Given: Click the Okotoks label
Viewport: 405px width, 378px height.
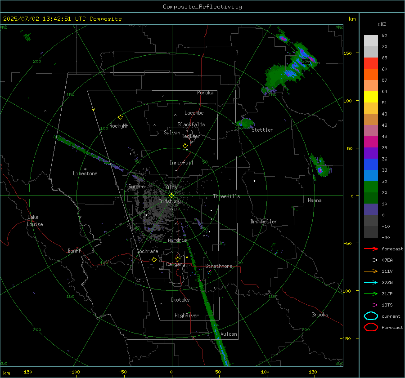Looking at the screenshot, I should click(x=180, y=300).
